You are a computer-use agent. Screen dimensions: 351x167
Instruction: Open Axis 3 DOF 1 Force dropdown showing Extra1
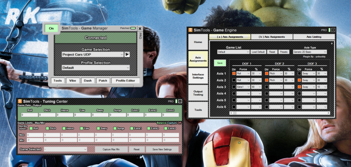pyautogui.click(x=243, y=87)
